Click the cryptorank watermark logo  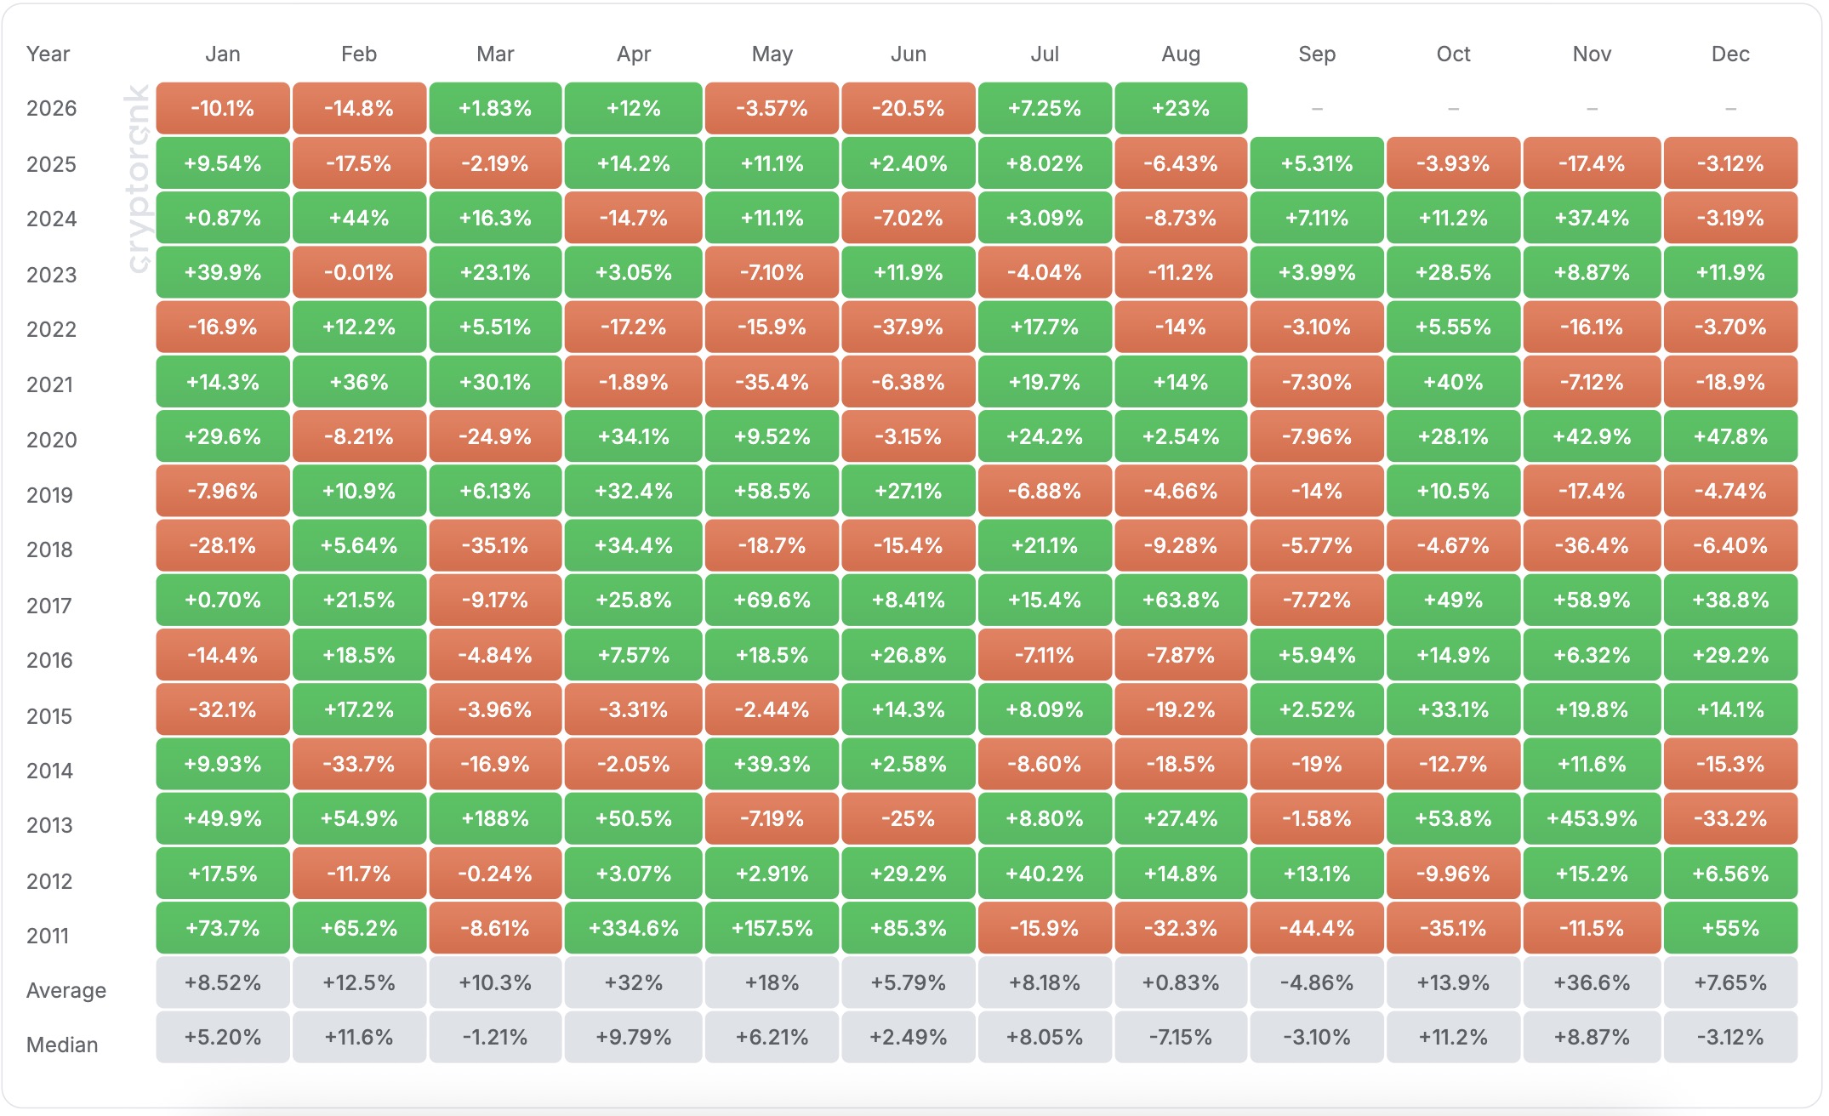point(138,179)
